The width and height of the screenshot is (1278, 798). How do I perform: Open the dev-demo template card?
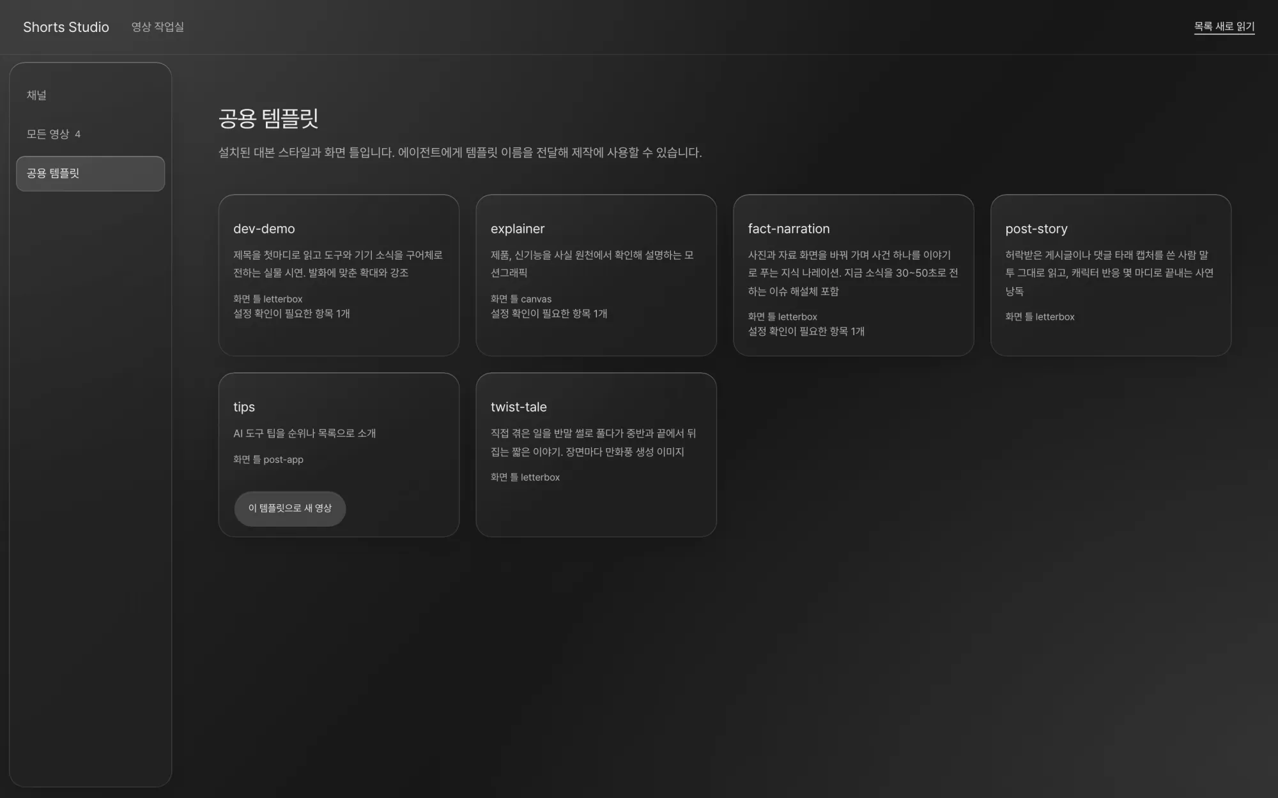pos(339,275)
